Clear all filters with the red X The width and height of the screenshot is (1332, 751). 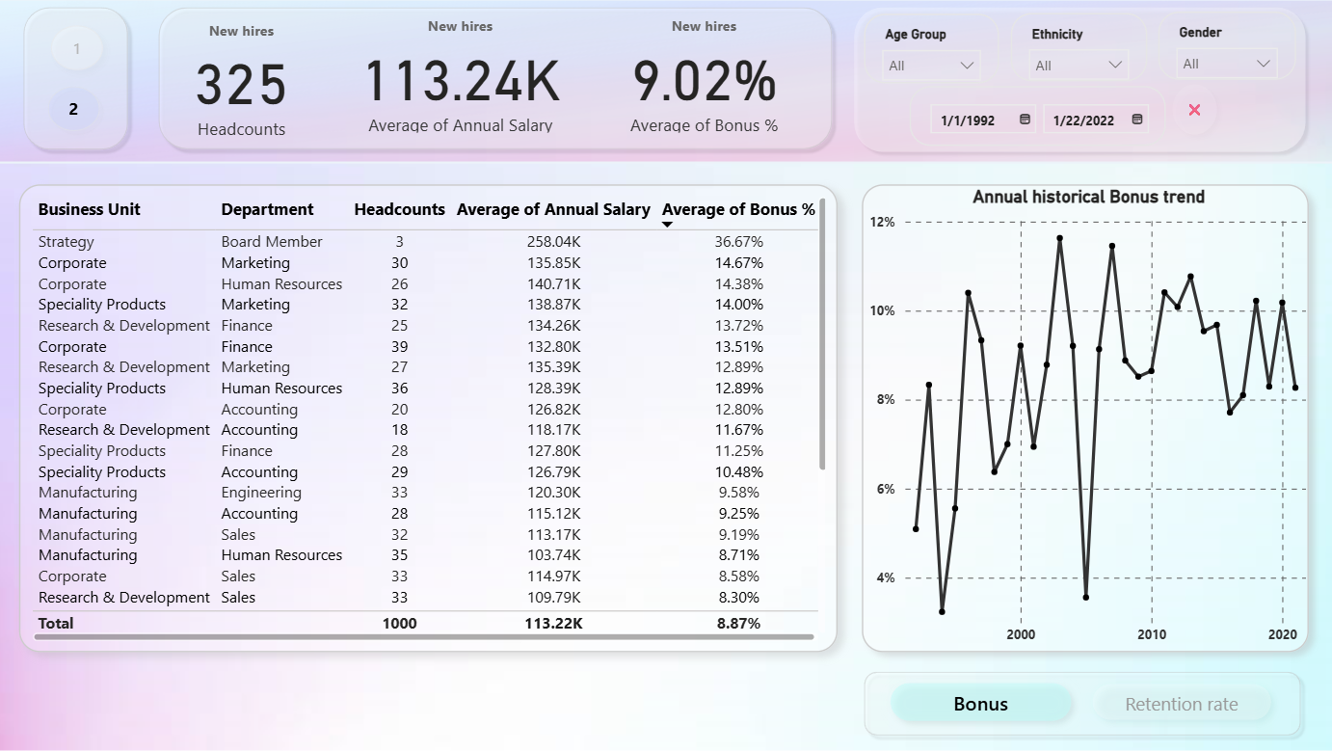pyautogui.click(x=1194, y=110)
